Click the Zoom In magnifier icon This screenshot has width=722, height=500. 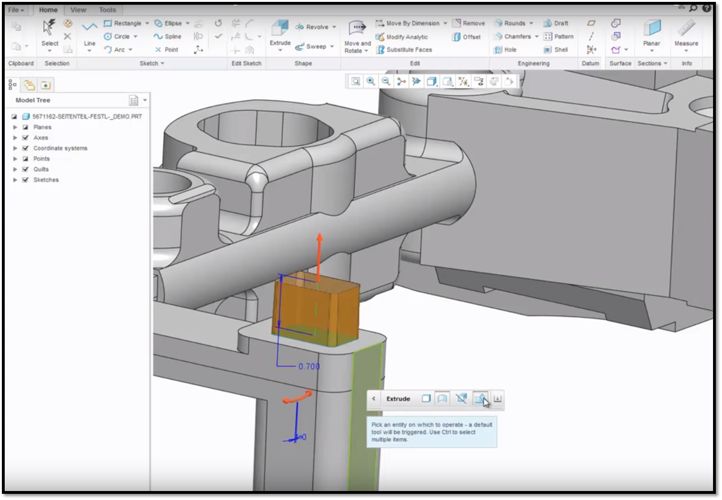pyautogui.click(x=371, y=82)
